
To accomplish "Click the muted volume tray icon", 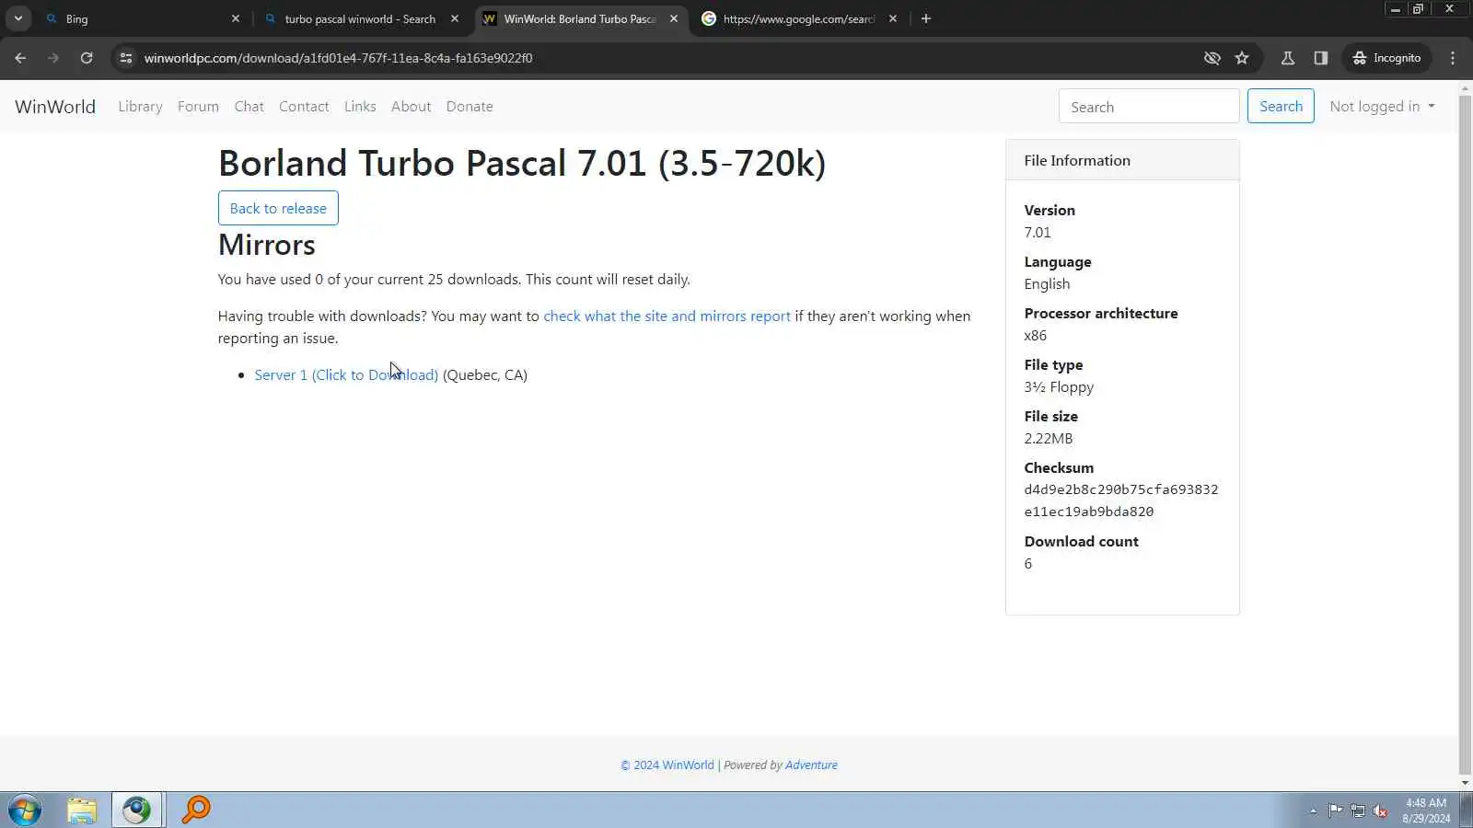I will [x=1380, y=811].
